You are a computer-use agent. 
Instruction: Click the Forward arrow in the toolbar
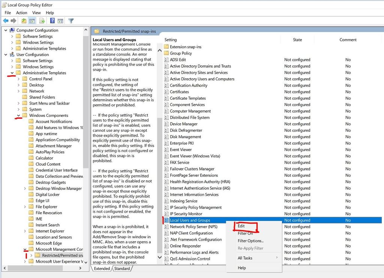(13, 21)
